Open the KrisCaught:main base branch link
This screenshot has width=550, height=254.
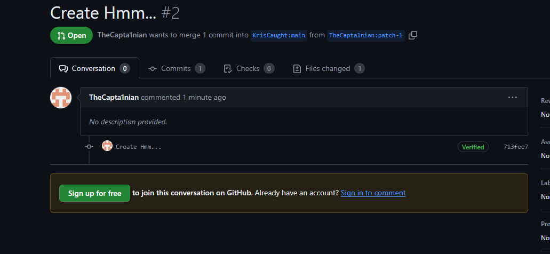coord(279,35)
